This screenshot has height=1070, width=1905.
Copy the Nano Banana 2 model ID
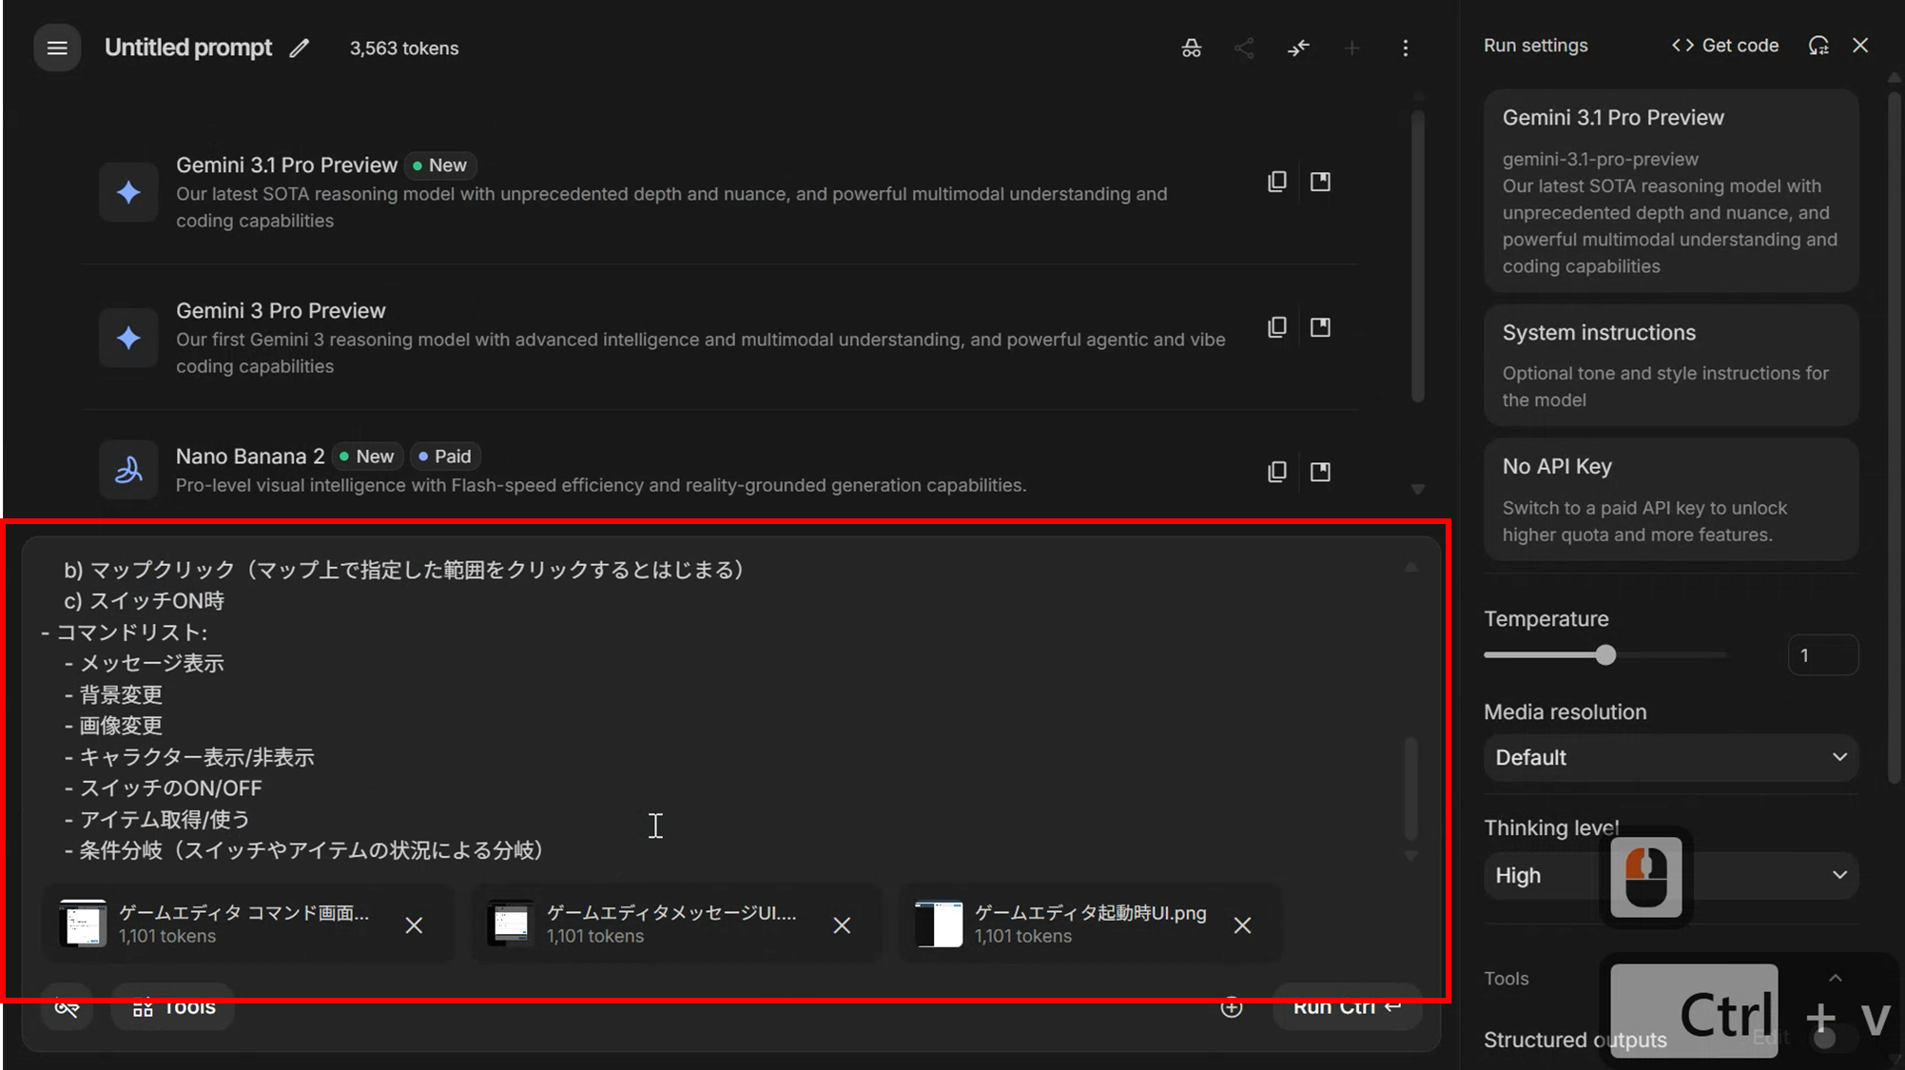tap(1277, 472)
